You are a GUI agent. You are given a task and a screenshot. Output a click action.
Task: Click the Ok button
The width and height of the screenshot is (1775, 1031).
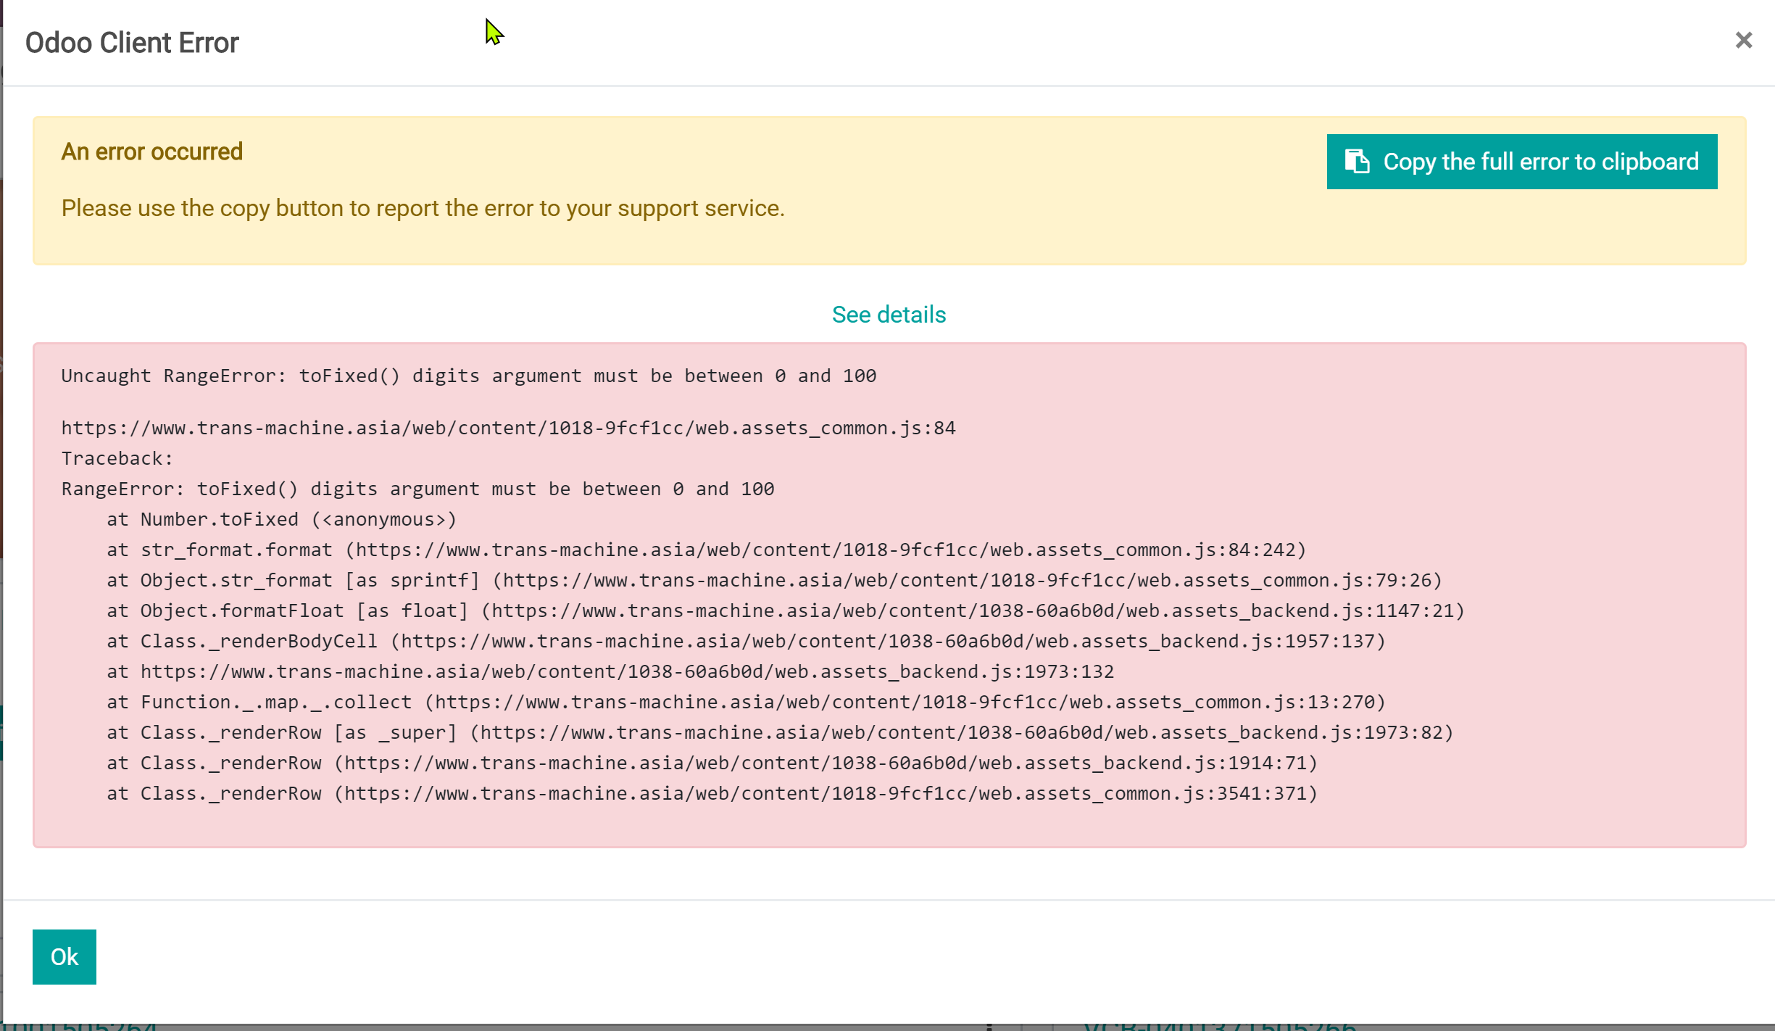(x=65, y=956)
